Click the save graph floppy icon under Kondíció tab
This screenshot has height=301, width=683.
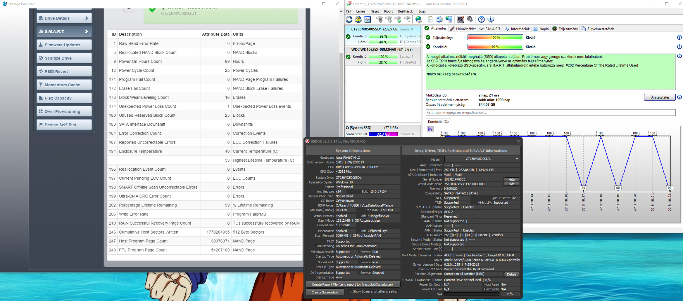430,129
